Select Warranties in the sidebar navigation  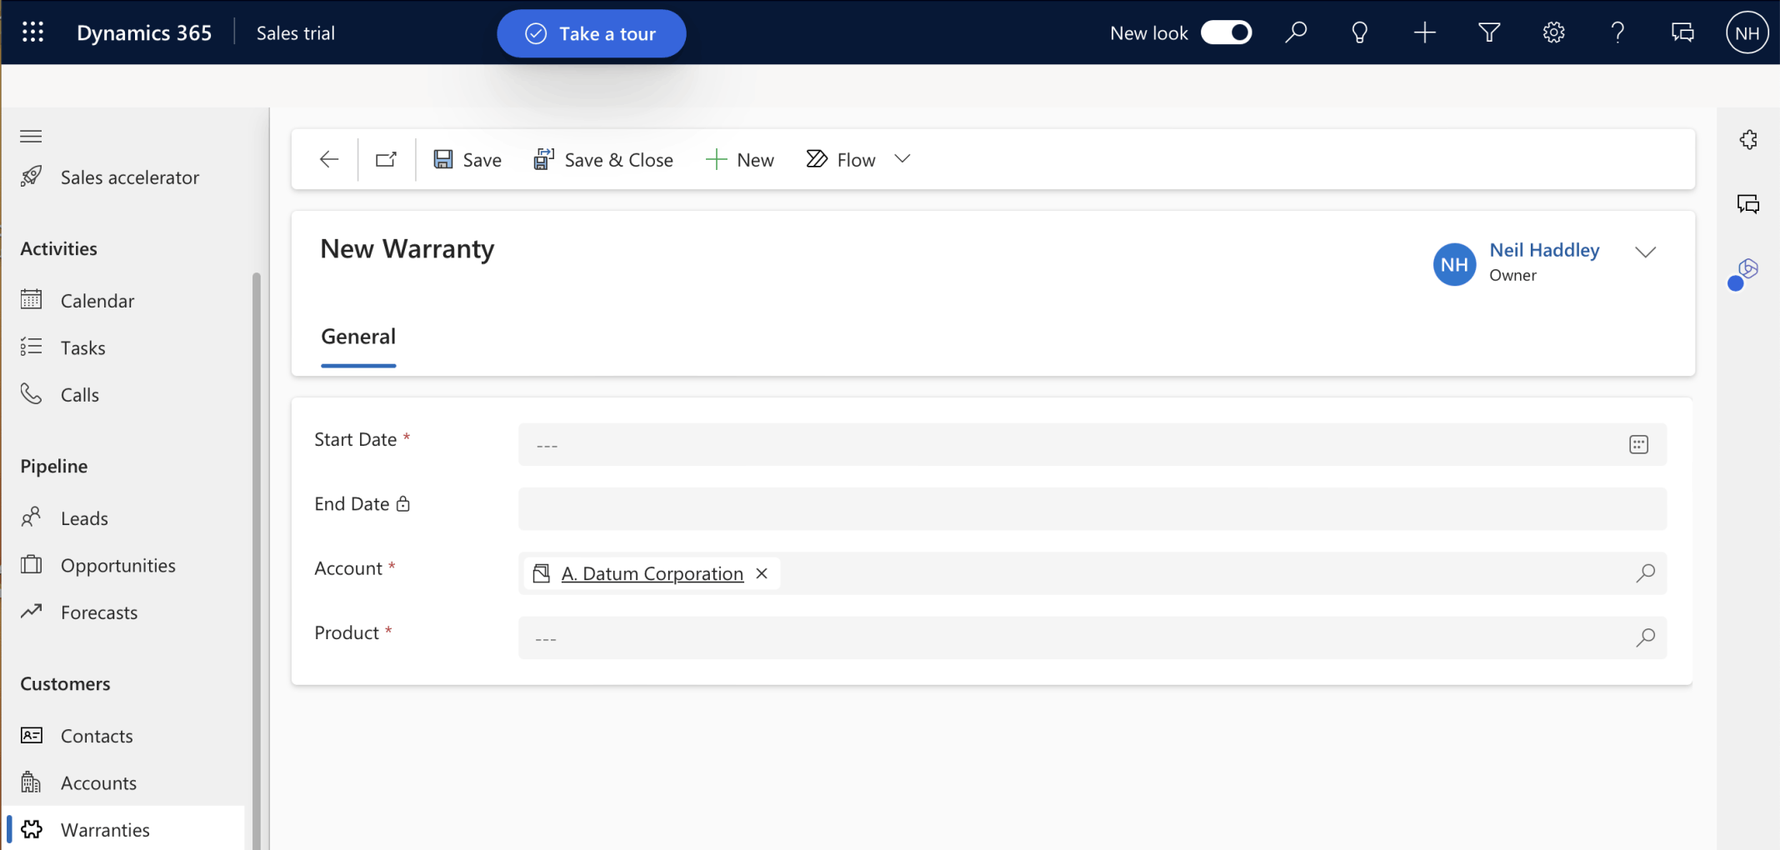point(104,829)
